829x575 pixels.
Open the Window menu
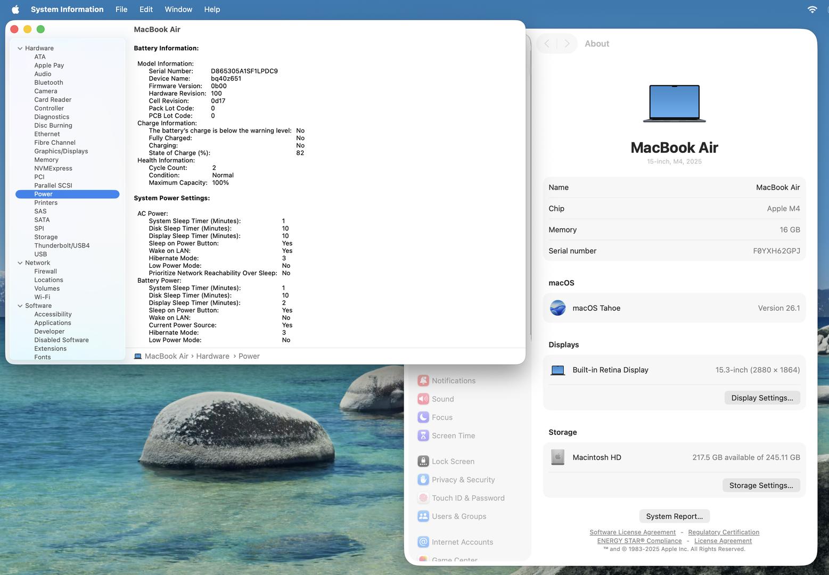coord(178,10)
